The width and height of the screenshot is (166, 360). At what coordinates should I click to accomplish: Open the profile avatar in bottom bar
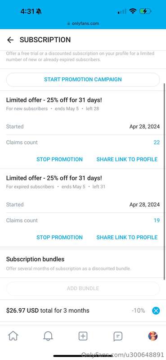(153, 336)
